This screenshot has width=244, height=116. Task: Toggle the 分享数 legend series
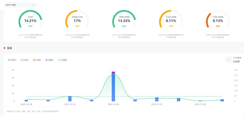[37, 60]
